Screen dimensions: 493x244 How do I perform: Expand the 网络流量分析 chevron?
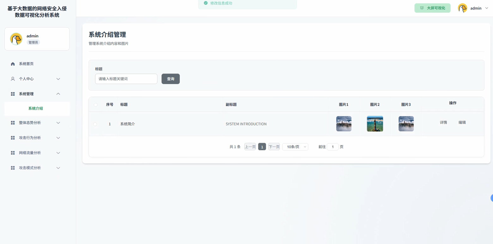pos(58,153)
